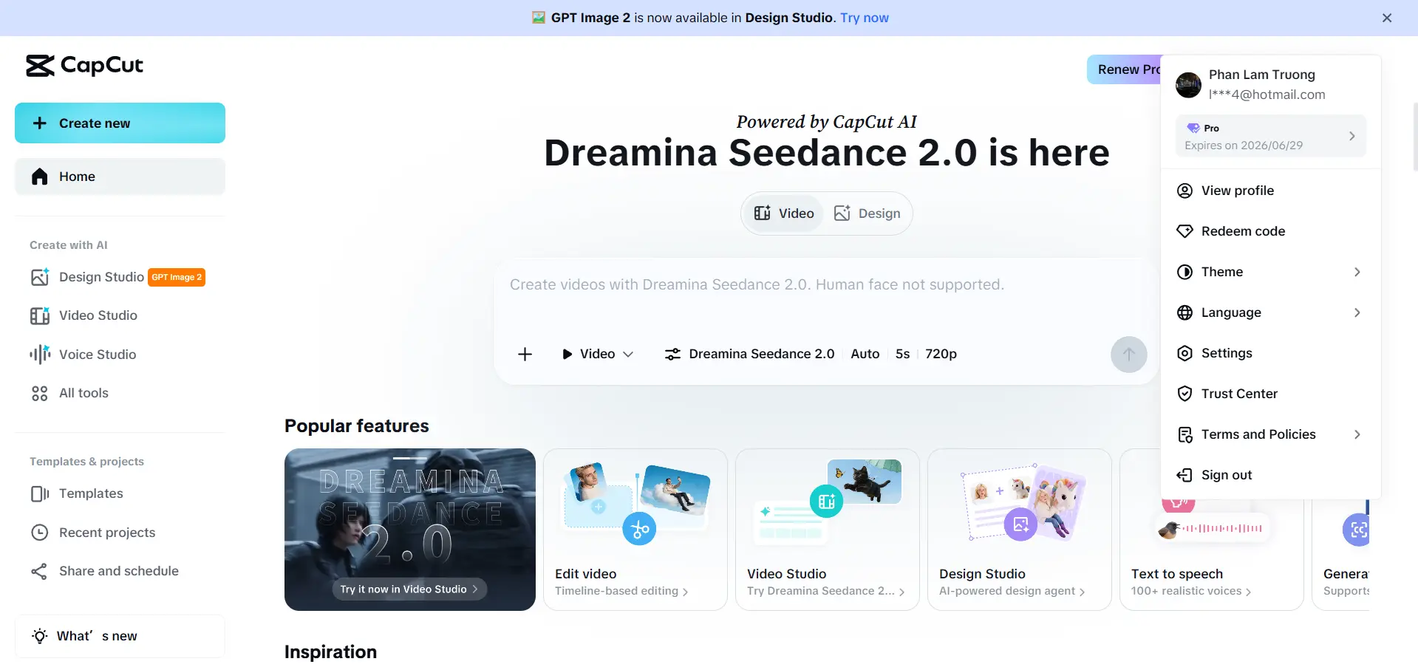Change the 720p resolution setting
This screenshot has width=1418, height=667.
[941, 354]
